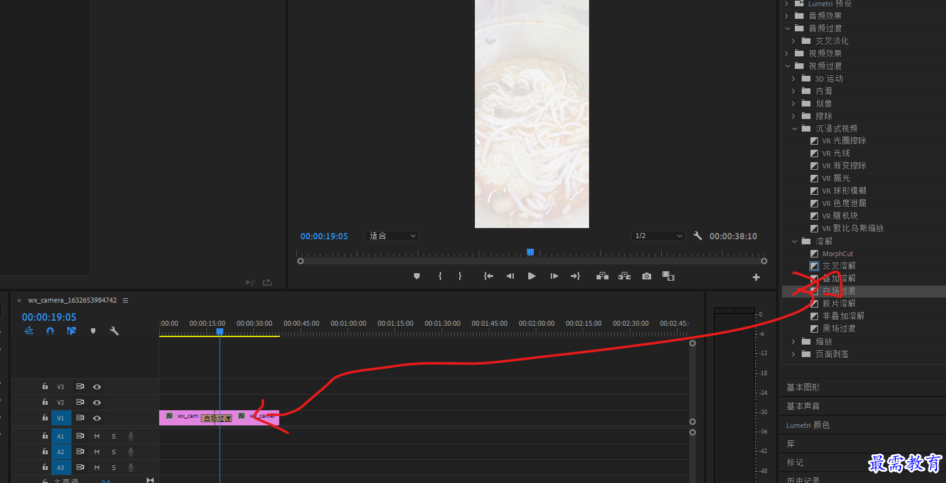This screenshot has height=483, width=946.
Task: Open the 标记 panel tab
Action: pyautogui.click(x=795, y=462)
